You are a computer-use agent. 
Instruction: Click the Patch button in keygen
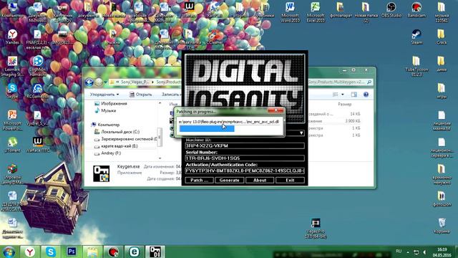pos(199,180)
